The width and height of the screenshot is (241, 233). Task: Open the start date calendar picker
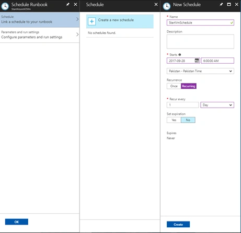[197, 61]
